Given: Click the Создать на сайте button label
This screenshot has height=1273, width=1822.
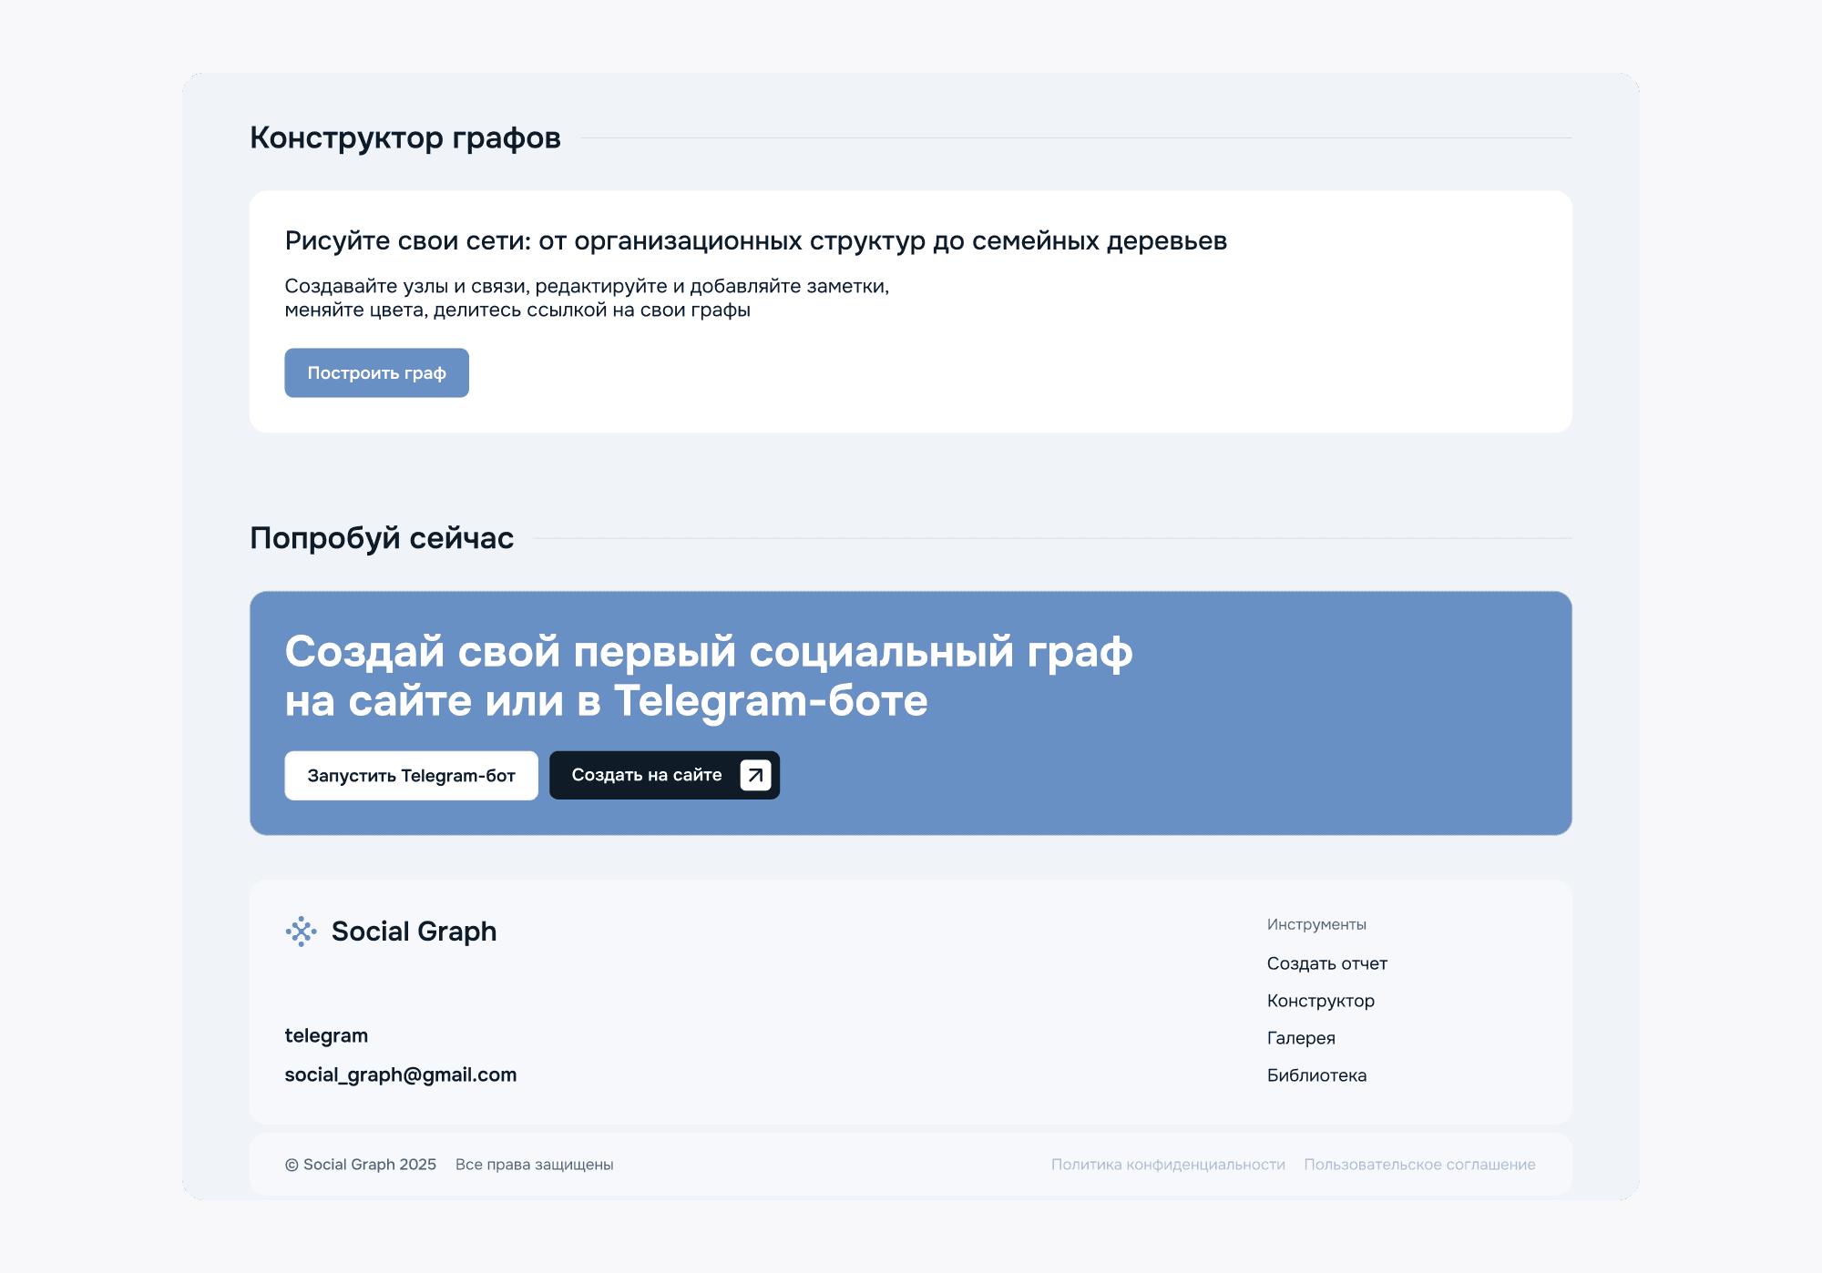Looking at the screenshot, I should (x=646, y=775).
